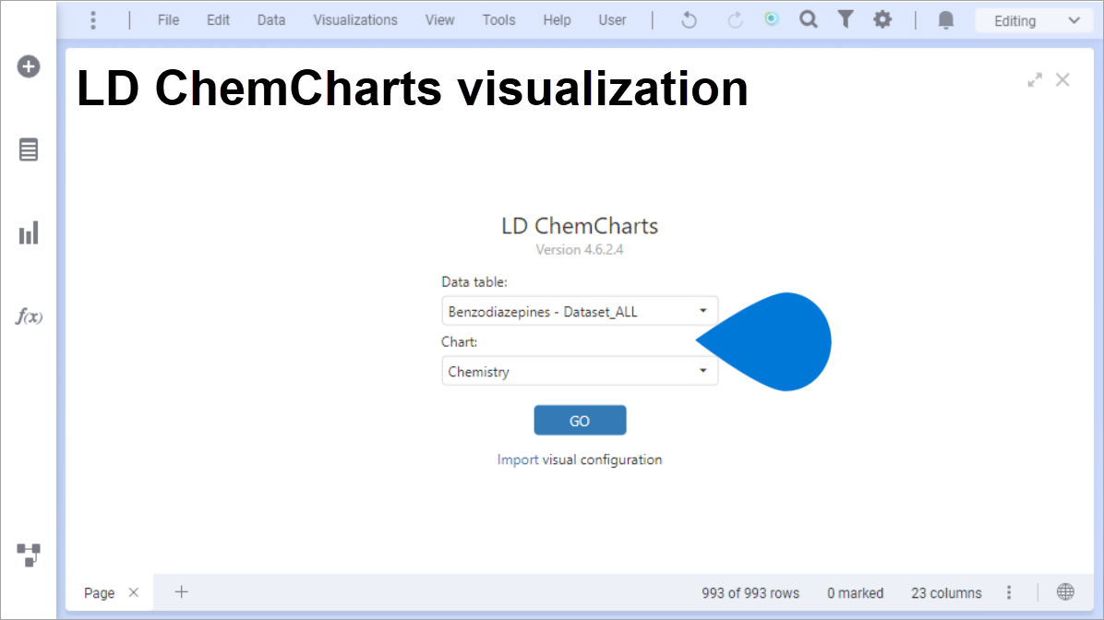Open the Visualizations menu

tap(355, 19)
